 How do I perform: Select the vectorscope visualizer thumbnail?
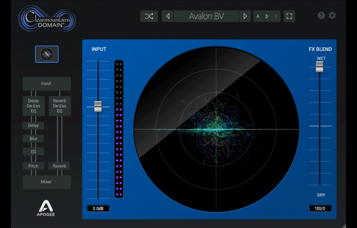(47, 54)
